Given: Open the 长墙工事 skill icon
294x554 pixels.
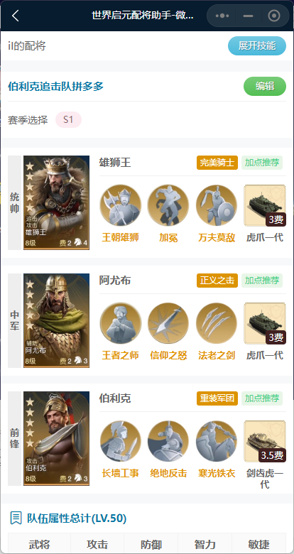Looking at the screenshot, I should point(121,441).
